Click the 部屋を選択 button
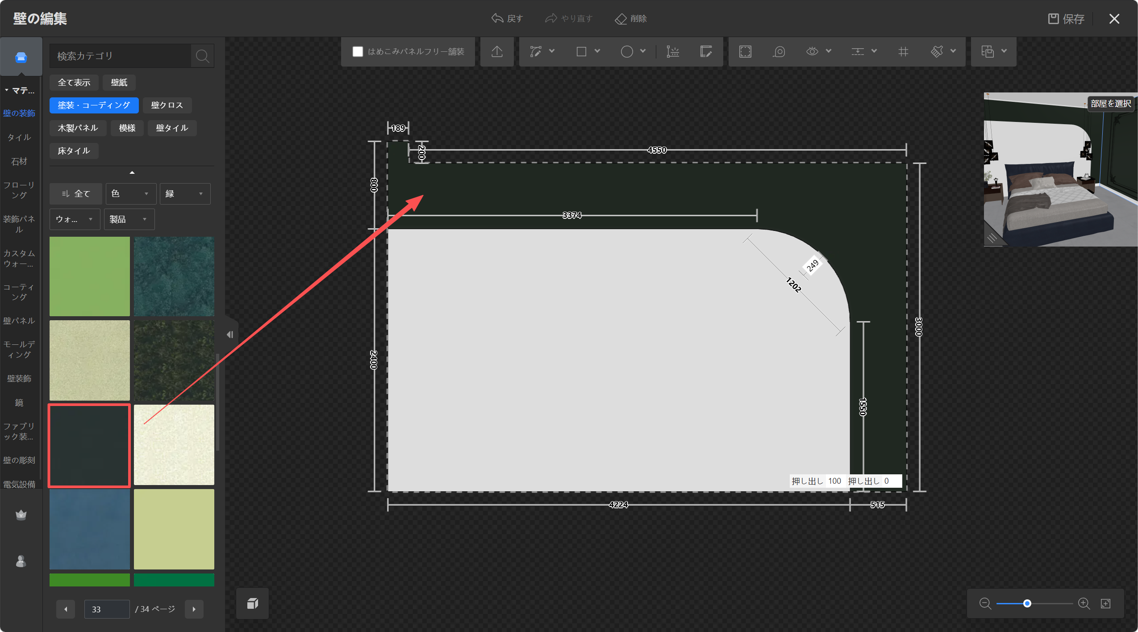Screen dimensions: 1138x632 [x=1111, y=104]
